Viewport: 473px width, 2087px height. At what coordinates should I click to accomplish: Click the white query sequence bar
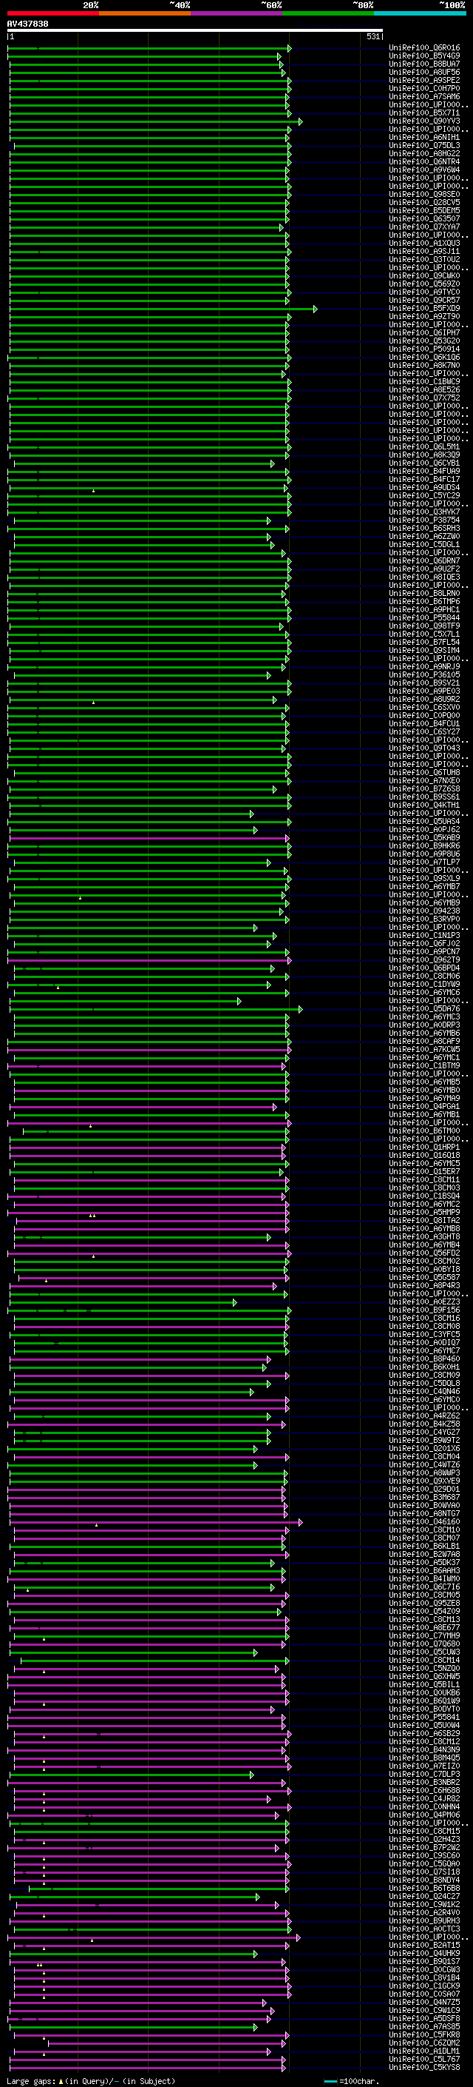pos(195,31)
